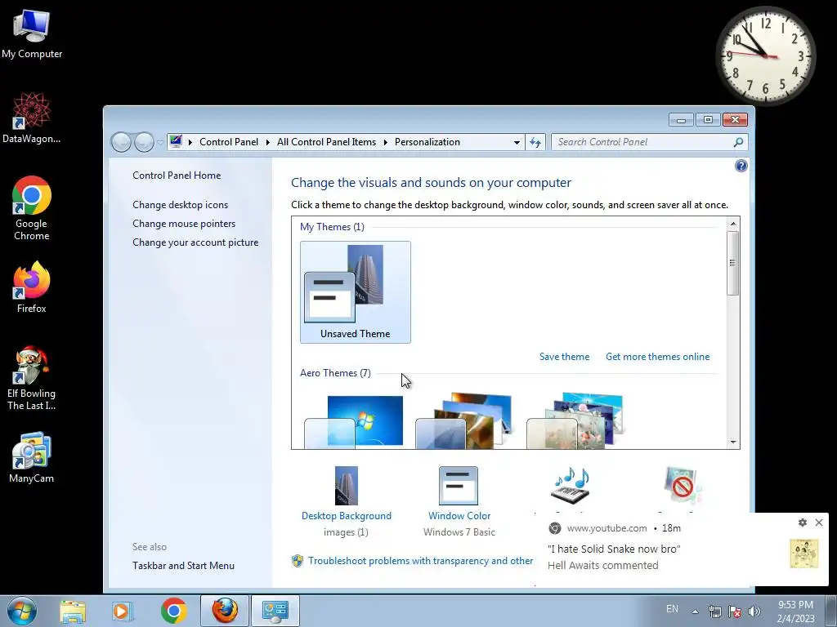Click the network tray icon
Screen dimensions: 837x627
coord(714,611)
